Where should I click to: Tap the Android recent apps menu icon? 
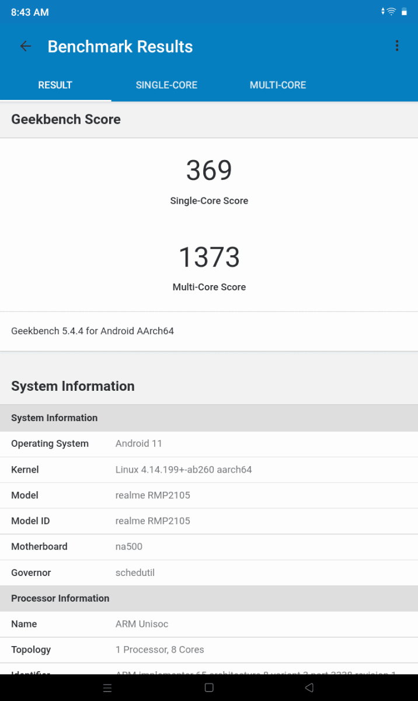click(107, 688)
